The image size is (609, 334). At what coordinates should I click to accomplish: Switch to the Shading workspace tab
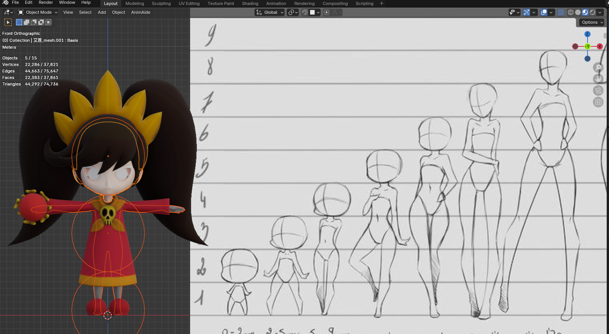pyautogui.click(x=250, y=3)
